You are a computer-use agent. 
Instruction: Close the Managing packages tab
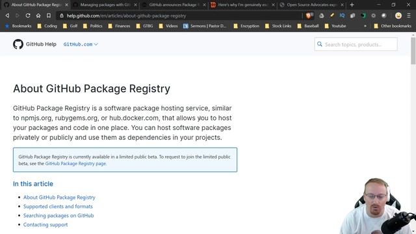(136, 5)
